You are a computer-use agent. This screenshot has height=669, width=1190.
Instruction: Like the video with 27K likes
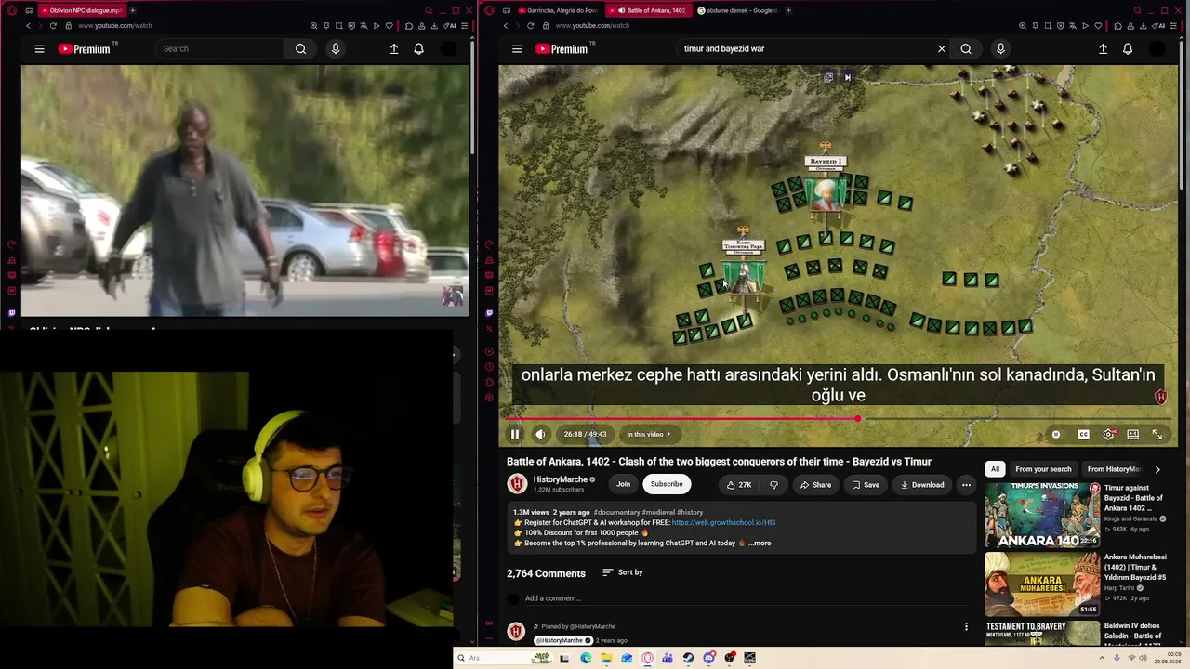coord(739,484)
